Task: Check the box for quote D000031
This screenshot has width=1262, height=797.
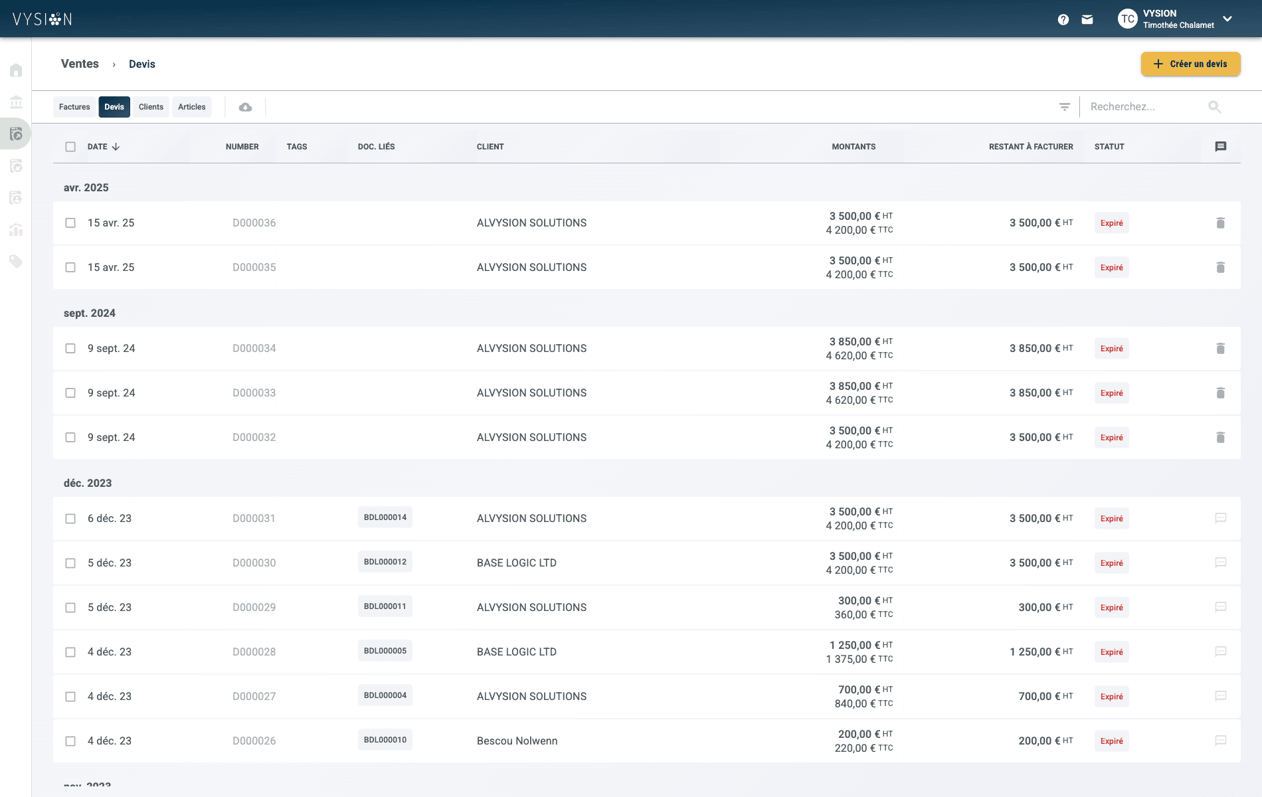Action: pyautogui.click(x=70, y=519)
